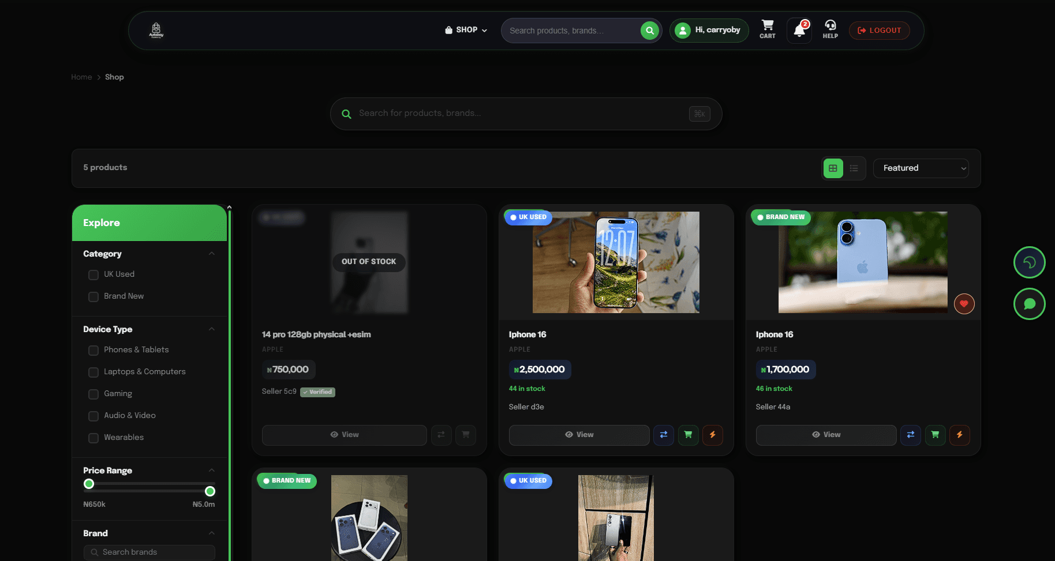Image resolution: width=1055 pixels, height=561 pixels.
Task: Add Iphone 16 ₦1,700,000 to wishlist heart
Action: click(964, 304)
